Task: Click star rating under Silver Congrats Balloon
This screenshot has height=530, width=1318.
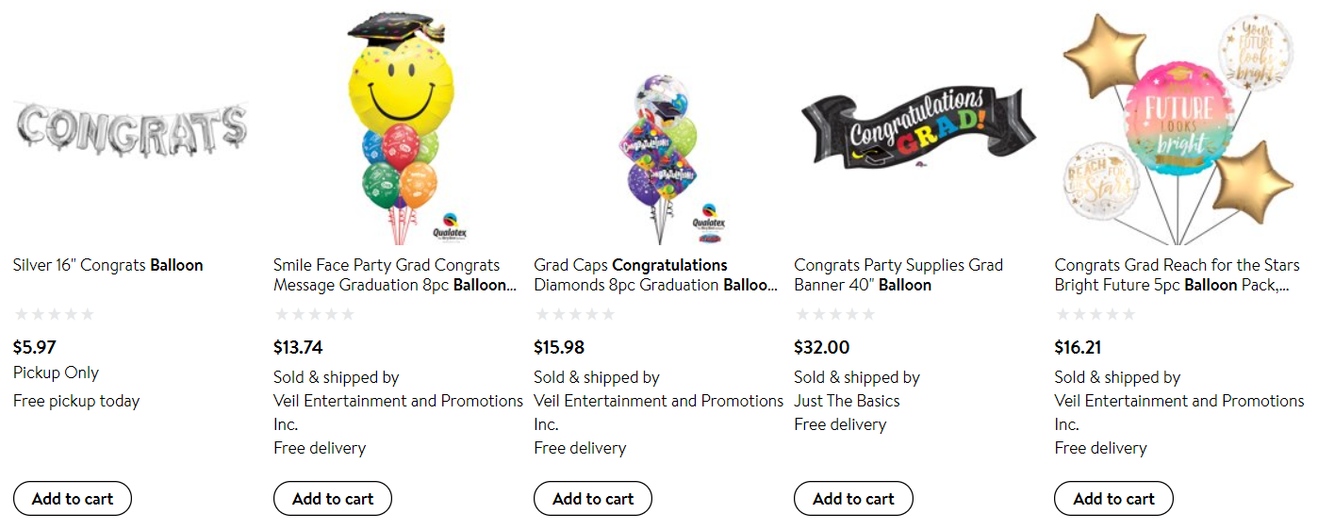Action: coord(55,314)
